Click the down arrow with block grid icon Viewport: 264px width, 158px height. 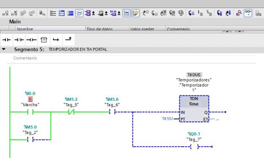click(172, 13)
